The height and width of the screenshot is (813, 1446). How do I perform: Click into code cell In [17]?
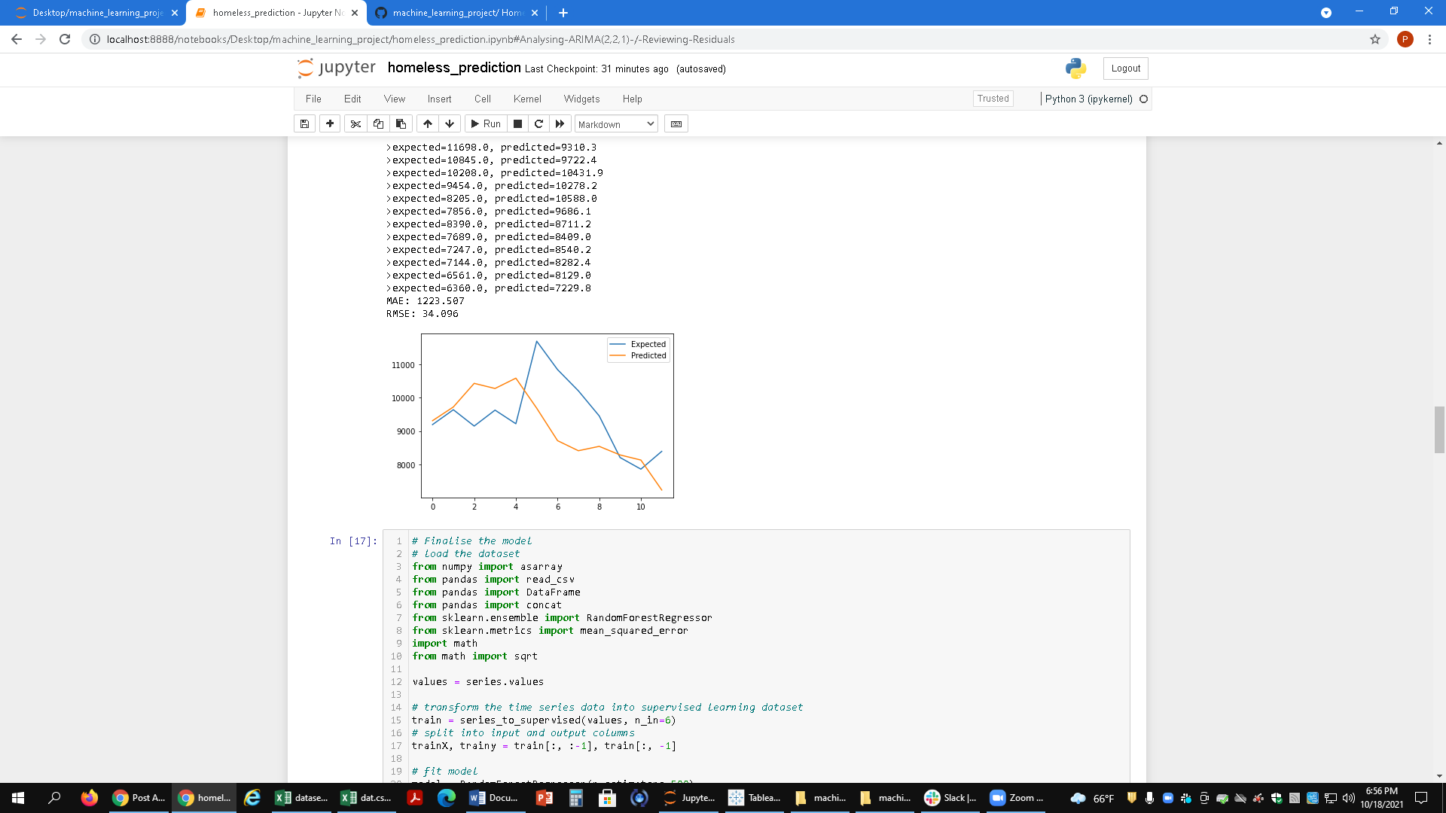(756, 655)
